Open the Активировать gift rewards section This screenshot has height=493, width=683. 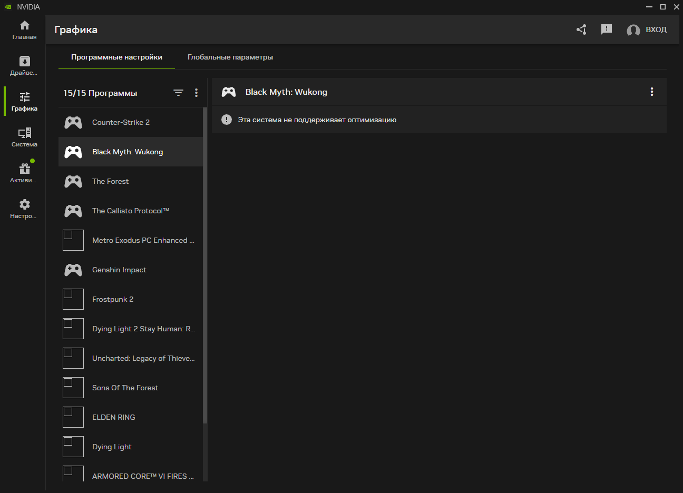coord(24,173)
